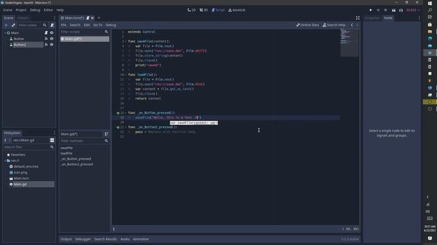Toggle visibility of Main node
Screen dimensions: 437x245
coord(52,33)
